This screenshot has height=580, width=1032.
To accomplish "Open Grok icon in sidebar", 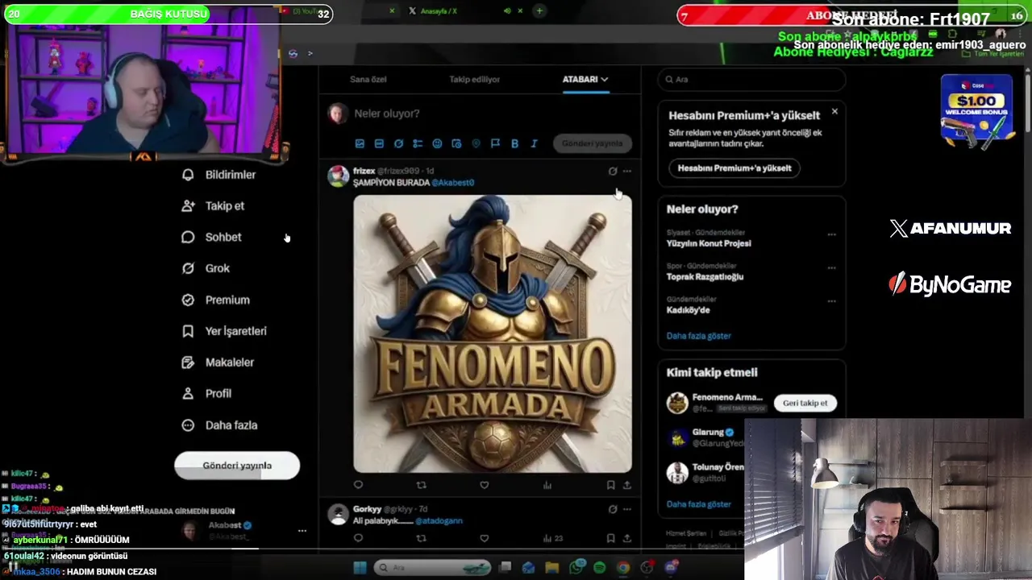I will [188, 268].
